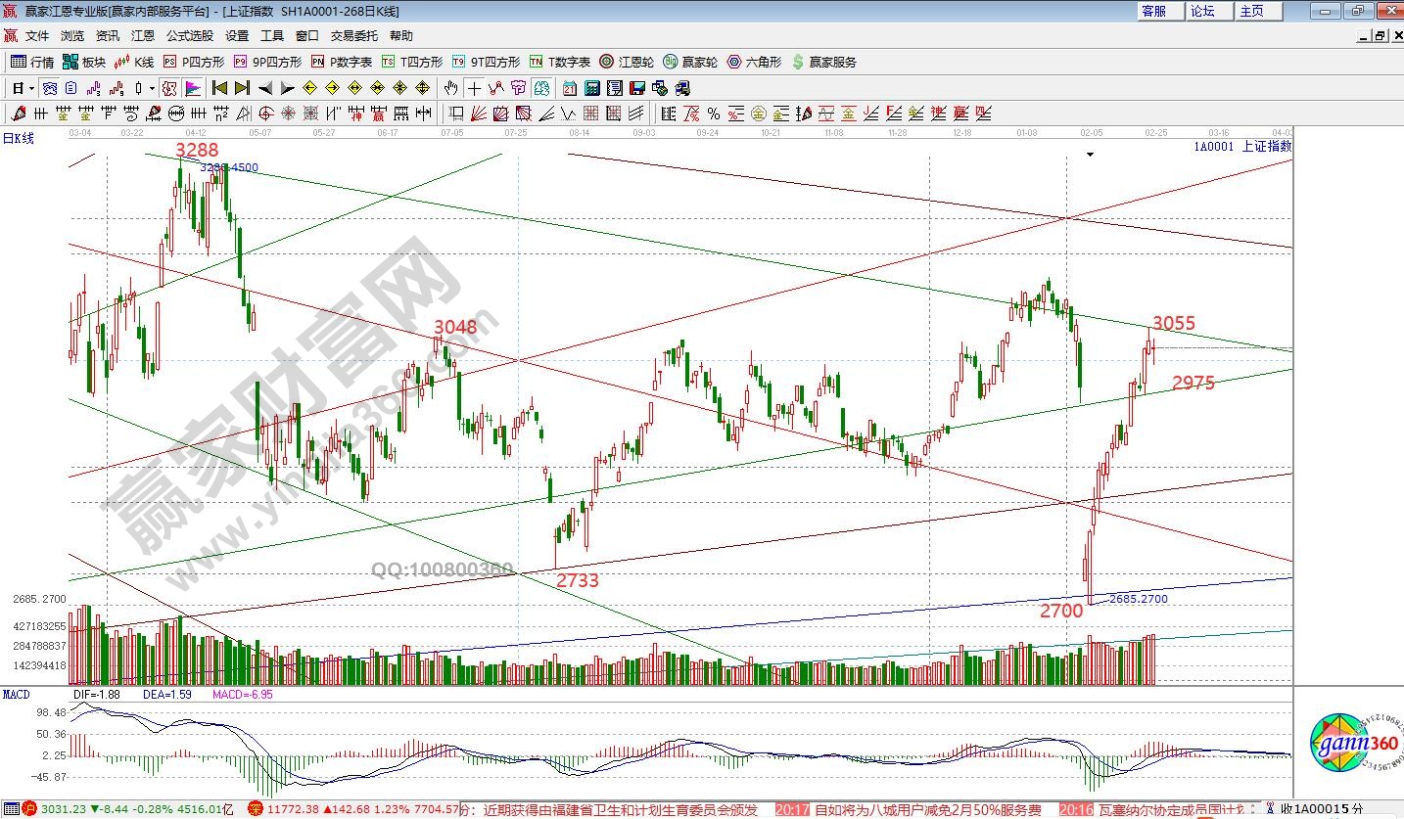Screen dimensions: 1404x819
Task: Open the 交易委托 menu
Action: click(x=353, y=36)
